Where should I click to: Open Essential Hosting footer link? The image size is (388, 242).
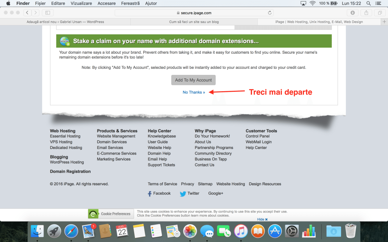coord(65,136)
